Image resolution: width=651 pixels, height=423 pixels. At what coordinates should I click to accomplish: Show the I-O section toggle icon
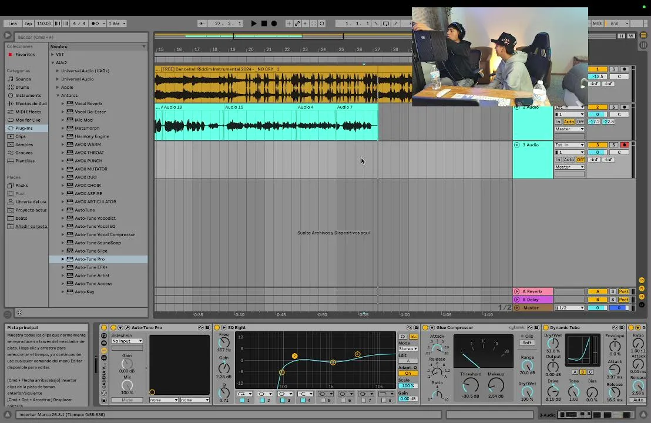(642, 280)
